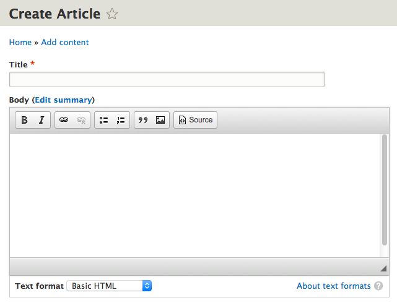The height and width of the screenshot is (303, 397).
Task: Click into the Title input field
Action: click(167, 79)
